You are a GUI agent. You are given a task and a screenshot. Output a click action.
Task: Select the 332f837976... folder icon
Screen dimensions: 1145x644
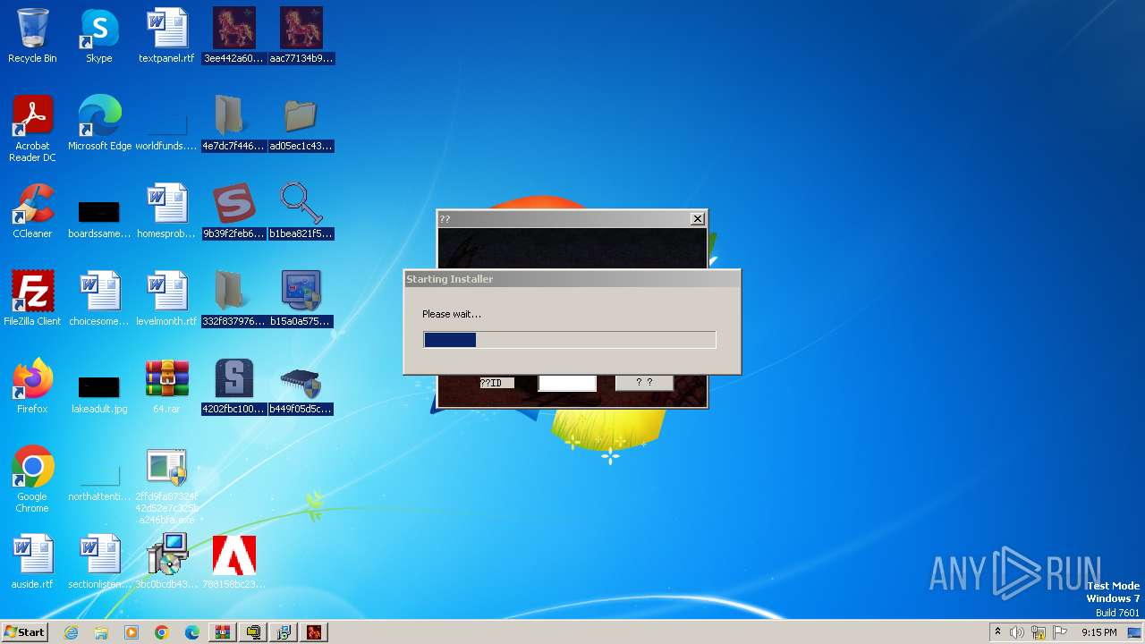click(233, 299)
